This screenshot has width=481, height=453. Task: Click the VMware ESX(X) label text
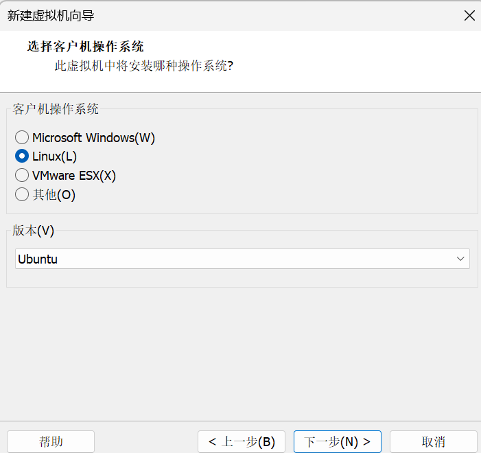[x=74, y=176]
